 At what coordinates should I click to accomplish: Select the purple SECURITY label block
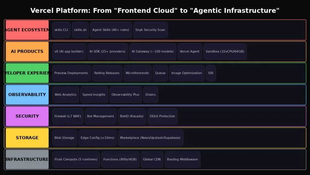tap(27, 116)
